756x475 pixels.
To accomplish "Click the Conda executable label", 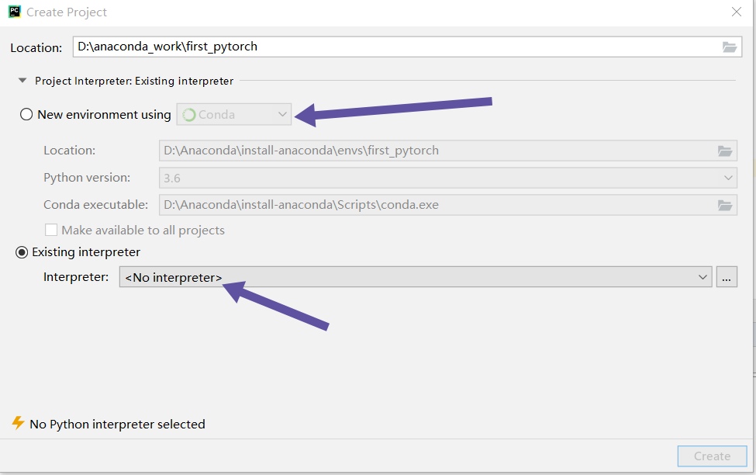I will pos(95,205).
